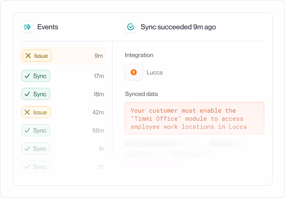The width and height of the screenshot is (285, 198).
Task: Click the Events lightning icon
Action: [27, 27]
